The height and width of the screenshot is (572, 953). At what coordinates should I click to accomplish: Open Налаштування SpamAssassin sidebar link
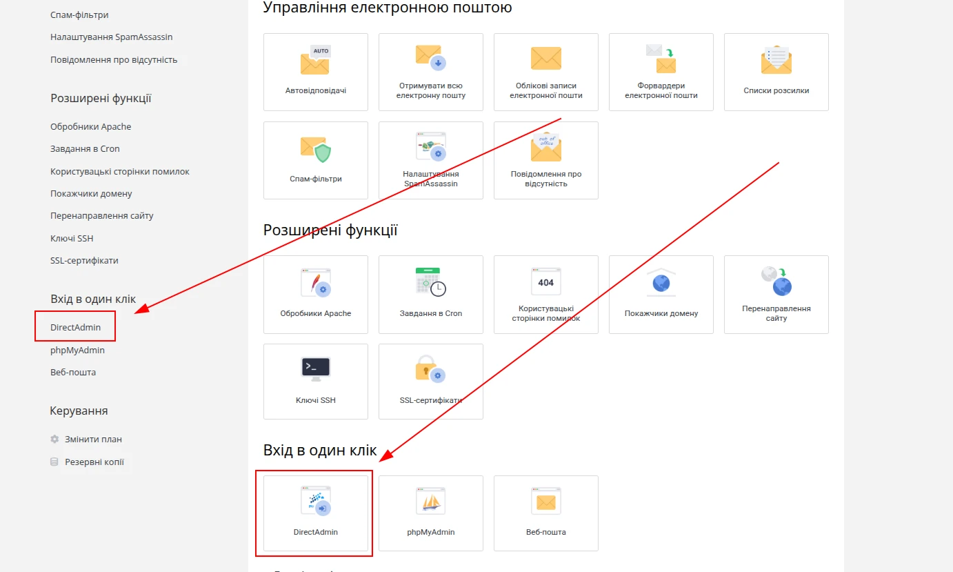[112, 37]
